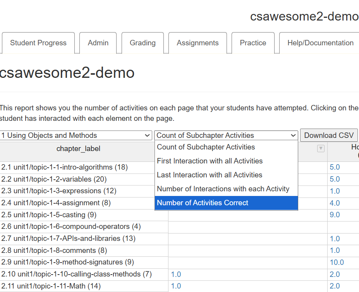Click the 10.0 value for topic-1-9-method-signatures
Screen dimensions: 359x292
tap(337, 263)
